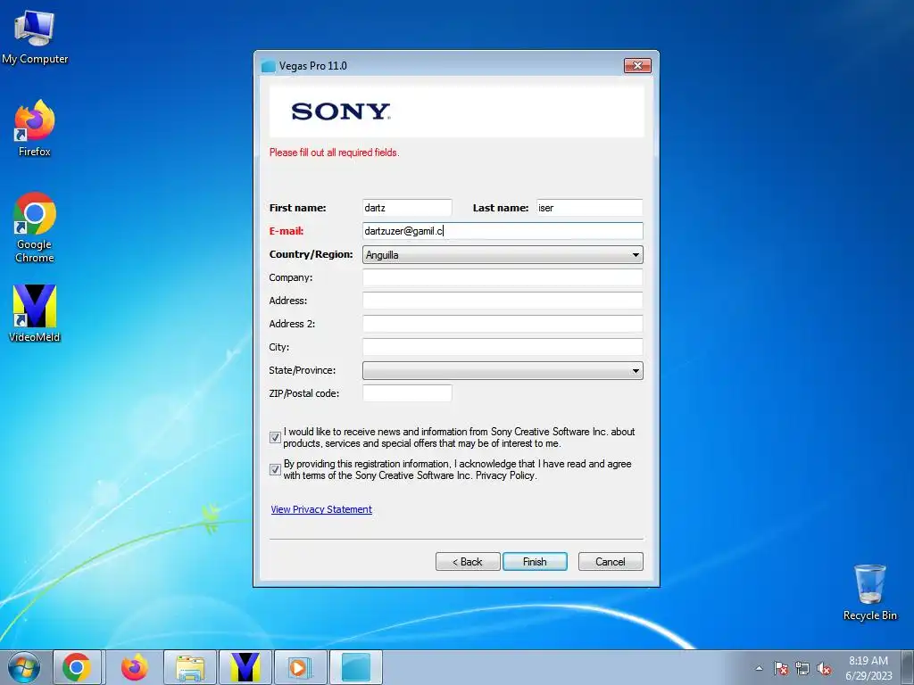
Task: Open View Privacy Statement link
Action: 321,509
